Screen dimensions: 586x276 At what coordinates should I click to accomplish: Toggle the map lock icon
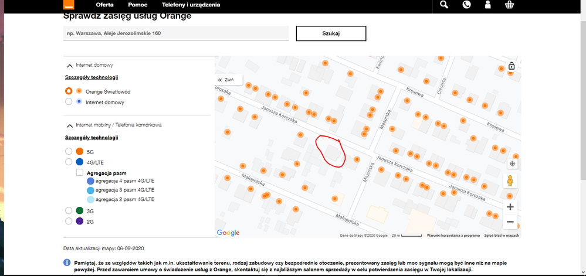click(x=512, y=66)
